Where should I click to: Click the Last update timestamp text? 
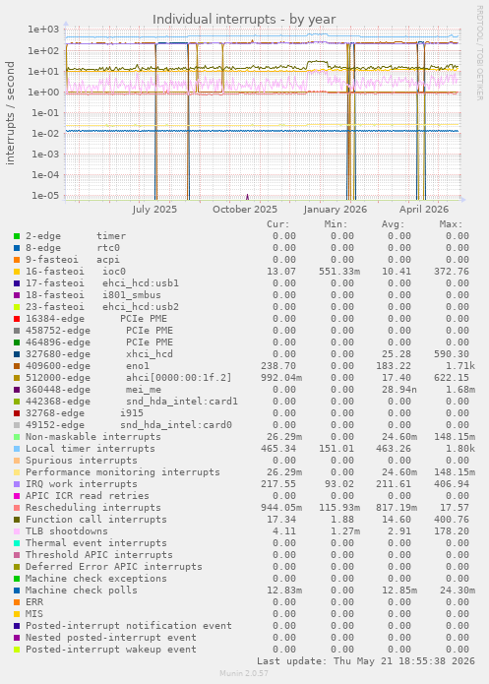[366, 661]
